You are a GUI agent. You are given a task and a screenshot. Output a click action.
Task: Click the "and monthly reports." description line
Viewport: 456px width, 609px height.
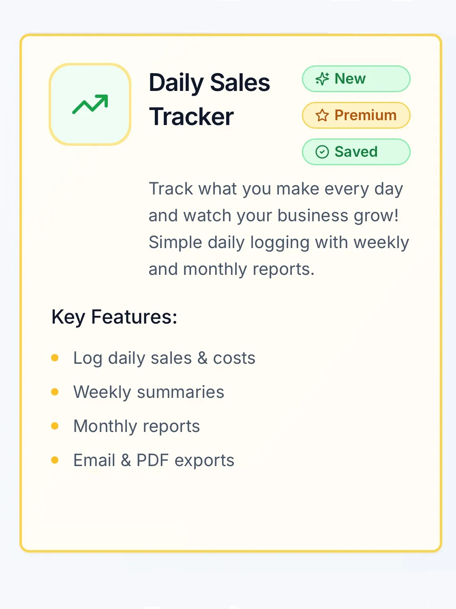pos(231,270)
